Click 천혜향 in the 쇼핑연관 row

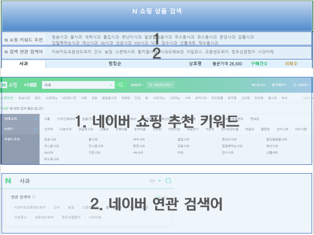[x=126, y=98]
